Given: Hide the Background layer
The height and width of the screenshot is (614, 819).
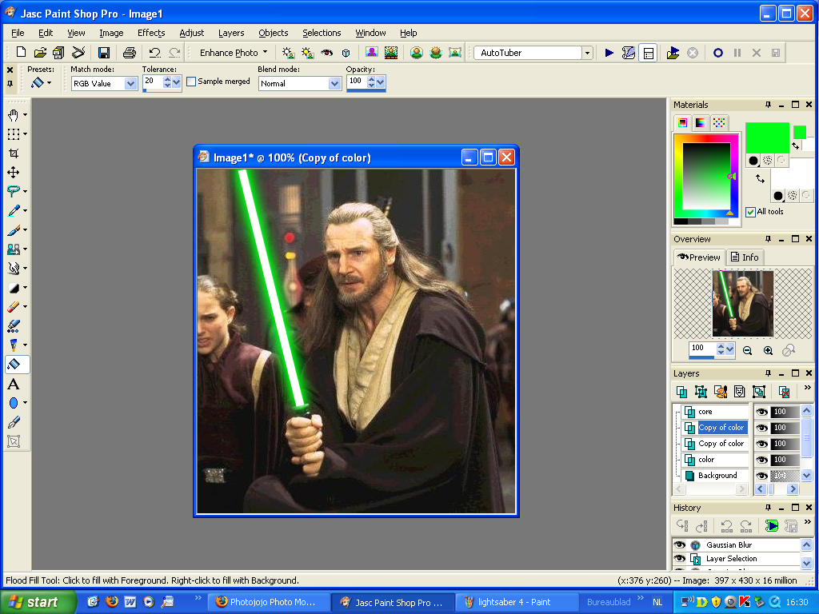Looking at the screenshot, I should [761, 476].
